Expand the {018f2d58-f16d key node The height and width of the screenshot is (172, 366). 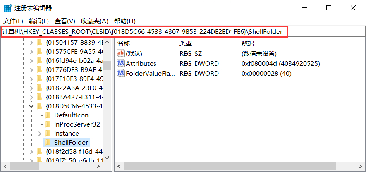pyautogui.click(x=31, y=151)
